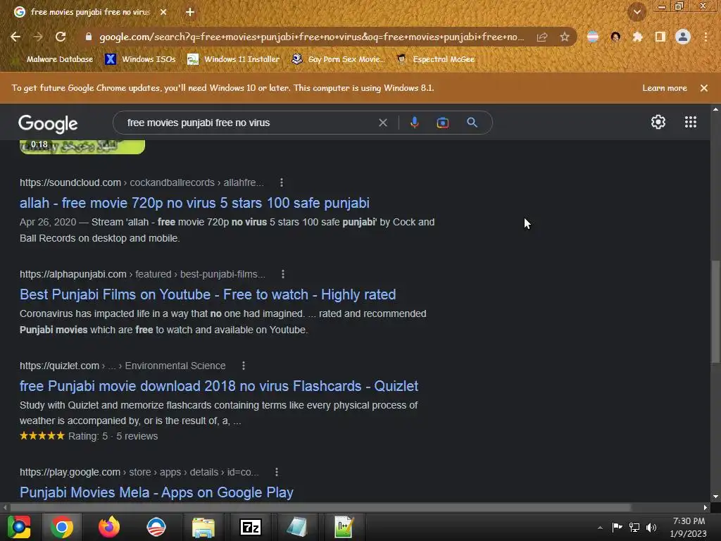This screenshot has height=541, width=721.
Task: Open more options for alphapunjabi.com result
Action: (283, 274)
